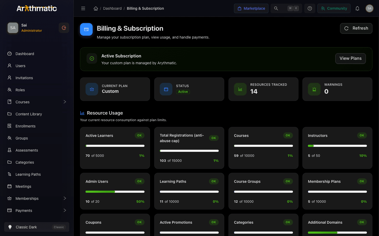Open the Community button

point(334,8)
